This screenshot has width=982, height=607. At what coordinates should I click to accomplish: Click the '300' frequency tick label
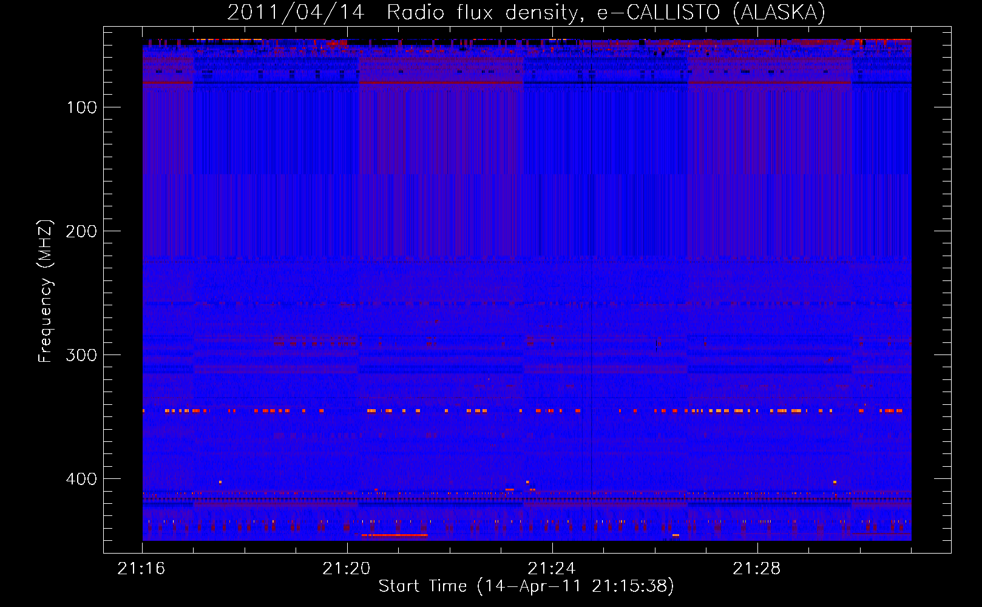pos(81,355)
